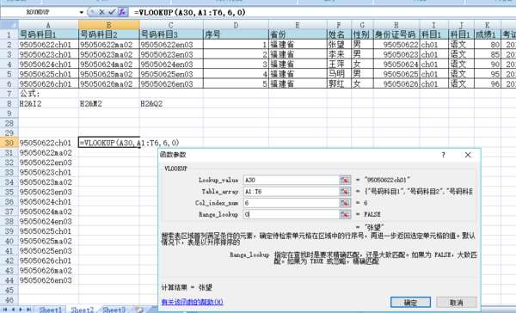Click the Col_index_num range selector icon
Screen dimensions: 516x313
345,203
